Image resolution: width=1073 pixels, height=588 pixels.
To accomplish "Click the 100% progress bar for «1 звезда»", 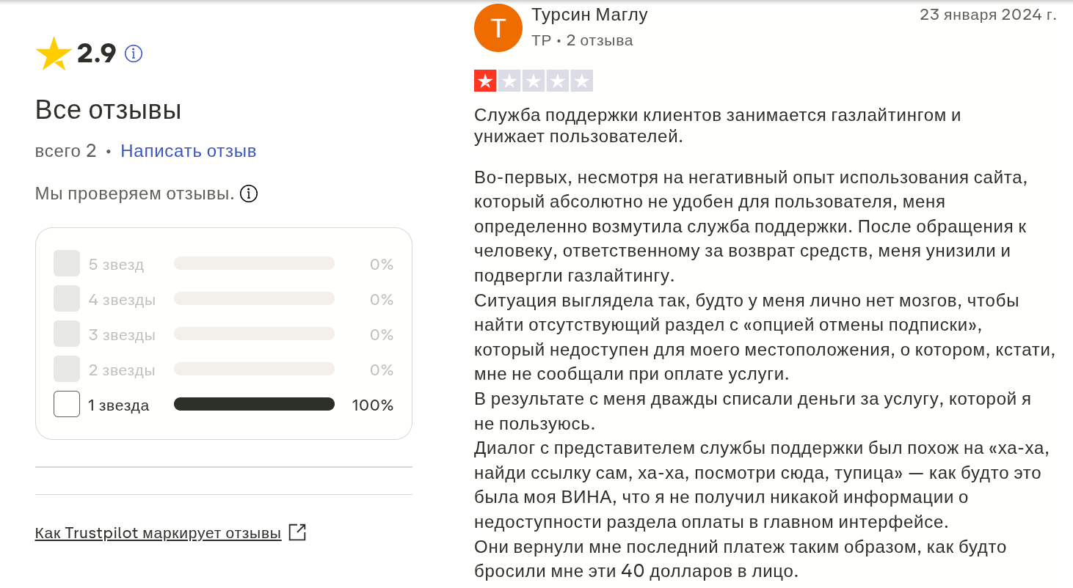I will 253,404.
